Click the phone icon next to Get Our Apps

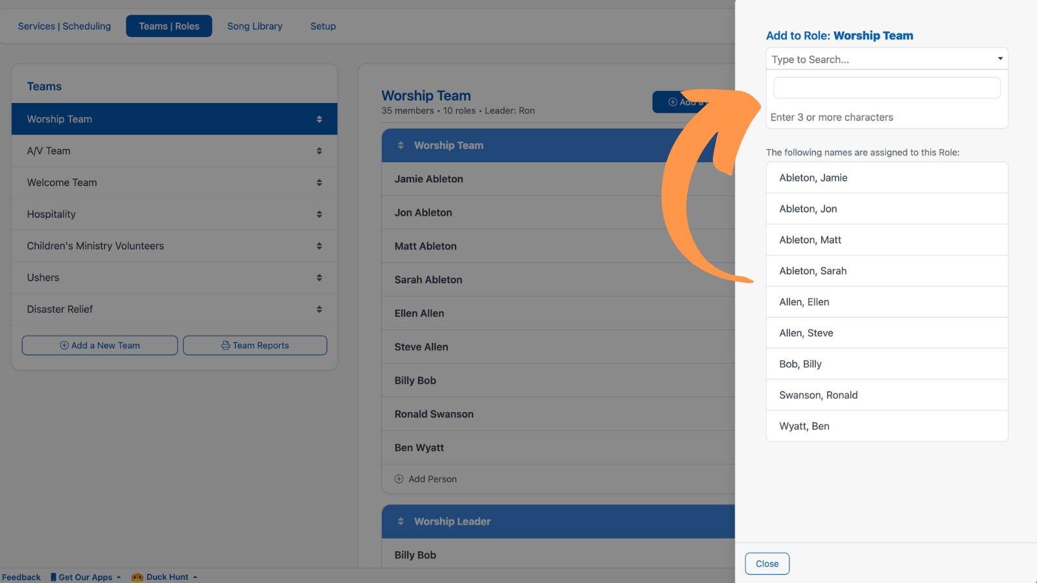[53, 577]
